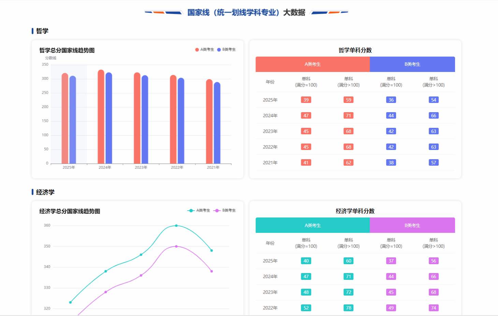Toggle A类考生 legend in philosophy bar chart
This screenshot has width=498, height=316.
coord(205,50)
